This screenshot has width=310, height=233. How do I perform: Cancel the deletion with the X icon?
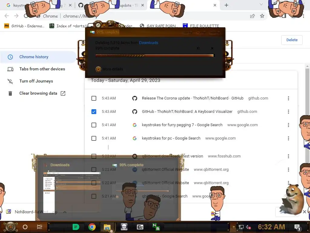tap(212, 48)
